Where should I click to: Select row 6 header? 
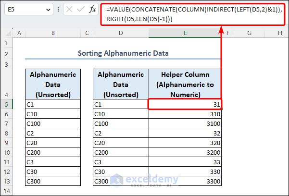[x=6, y=114]
